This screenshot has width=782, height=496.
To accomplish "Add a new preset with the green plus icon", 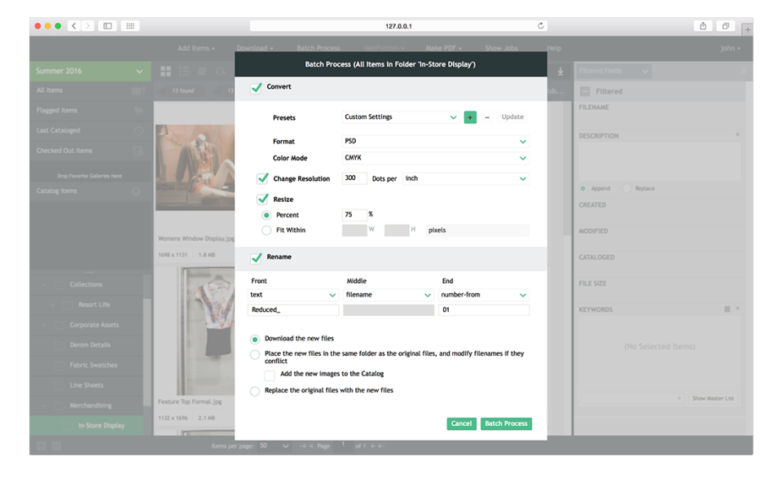I will [469, 117].
